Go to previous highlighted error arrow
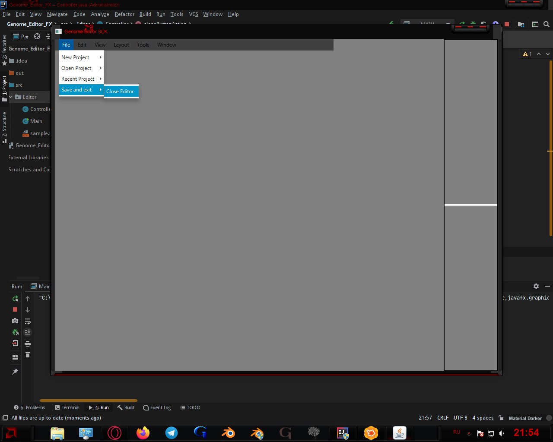553x442 pixels. coord(539,54)
